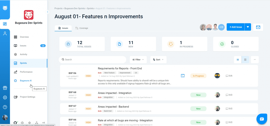Click the New Feature tag on BSF156
The height and width of the screenshot is (126, 270).
(109, 73)
